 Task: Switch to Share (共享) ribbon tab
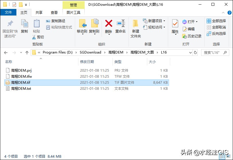[39, 12]
